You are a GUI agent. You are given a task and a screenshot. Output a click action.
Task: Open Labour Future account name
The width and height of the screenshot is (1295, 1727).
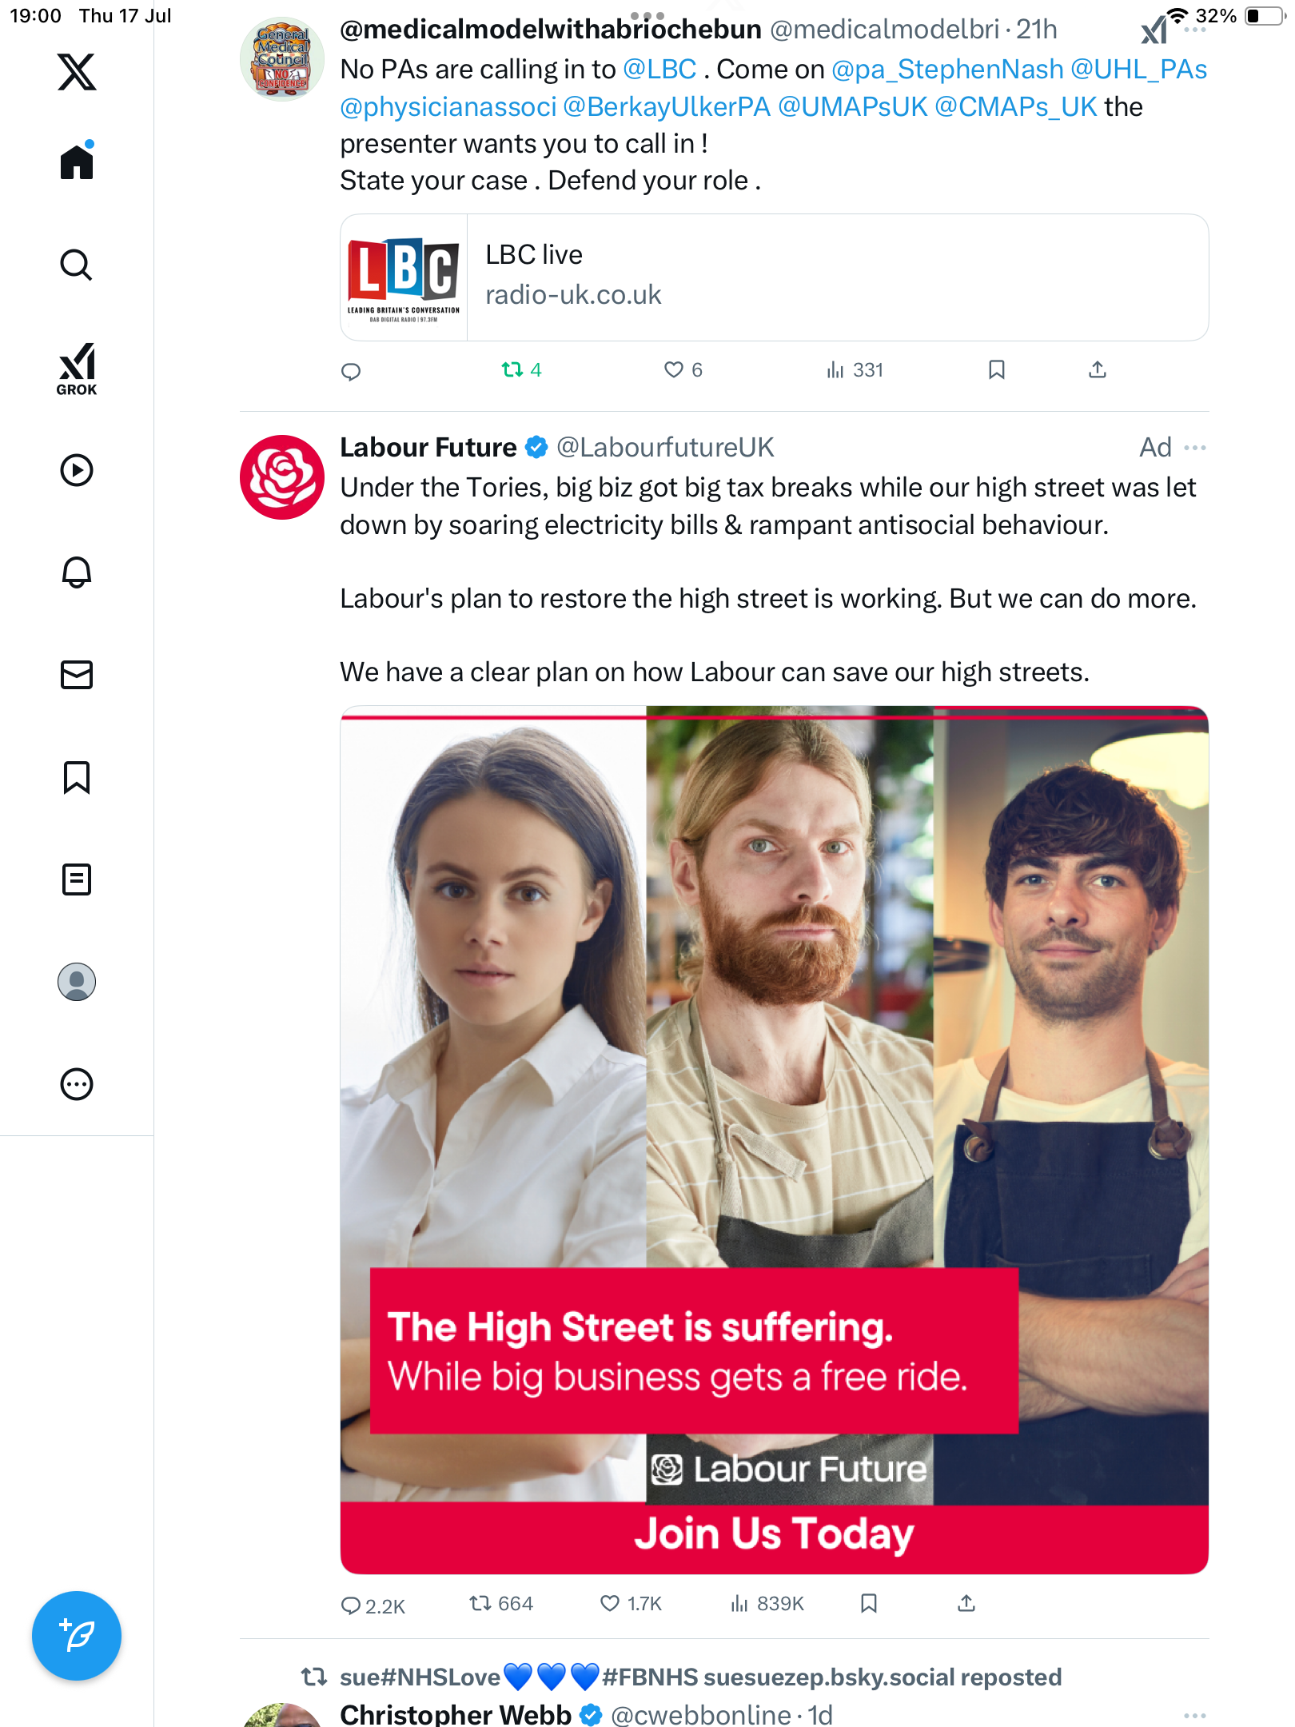(x=428, y=447)
